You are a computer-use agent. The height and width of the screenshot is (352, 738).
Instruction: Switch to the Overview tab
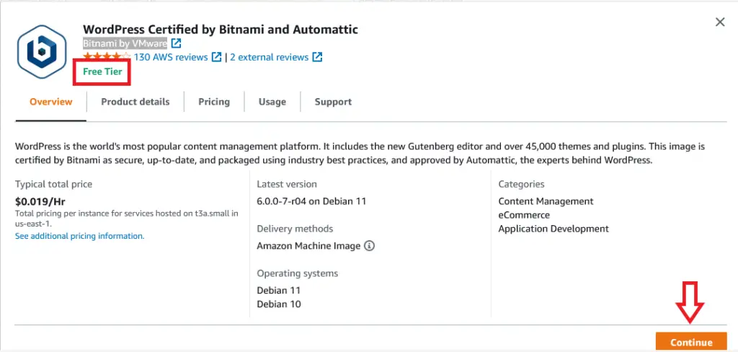click(51, 102)
